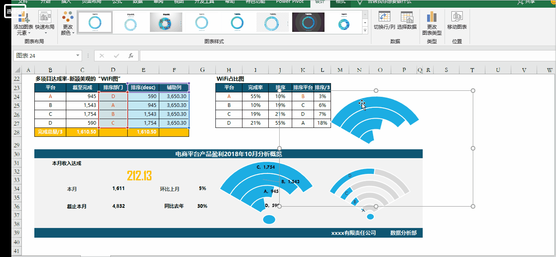Click the header cell 截至完成
Image resolution: width=556 pixels, height=257 pixels.
(x=82, y=88)
